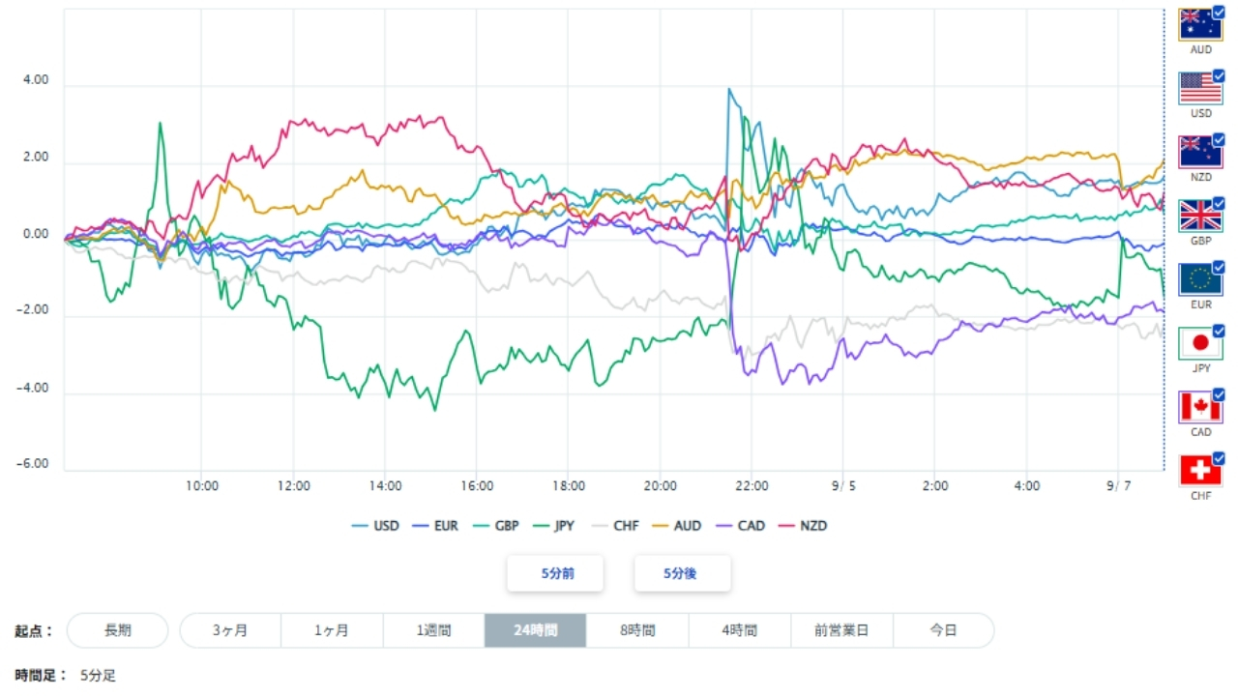Toggle EUR series in chart legend

(x=434, y=526)
